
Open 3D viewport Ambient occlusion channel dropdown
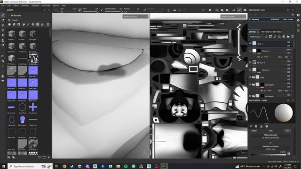coord(135,17)
